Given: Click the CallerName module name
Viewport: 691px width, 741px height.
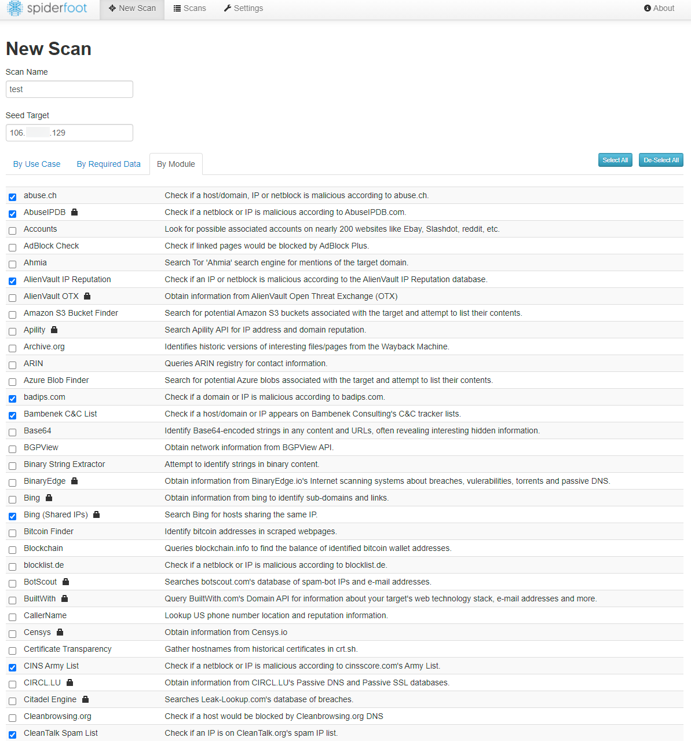Looking at the screenshot, I should coord(45,615).
